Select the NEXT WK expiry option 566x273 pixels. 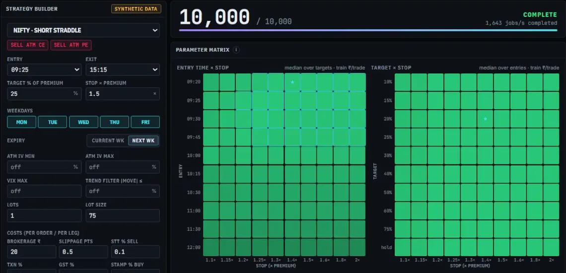143,140
